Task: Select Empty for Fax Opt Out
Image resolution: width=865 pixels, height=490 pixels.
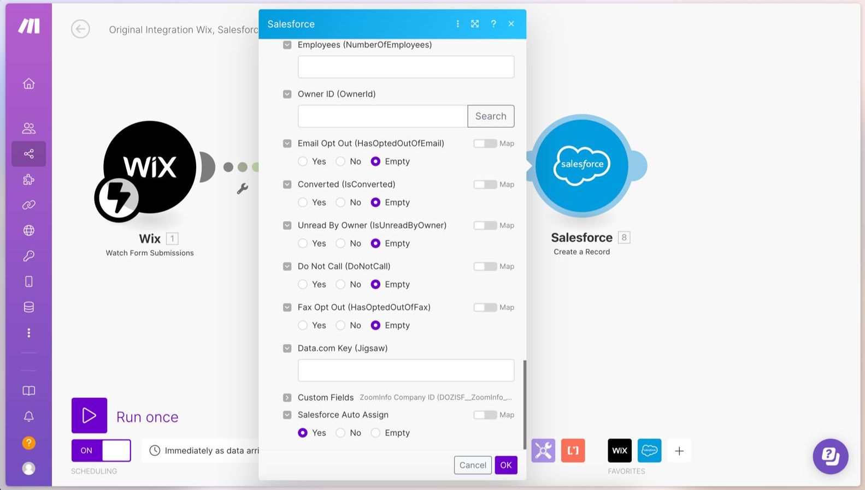Action: 375,325
